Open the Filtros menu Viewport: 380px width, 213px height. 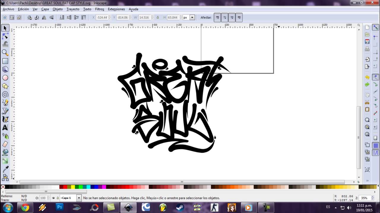pyautogui.click(x=100, y=9)
